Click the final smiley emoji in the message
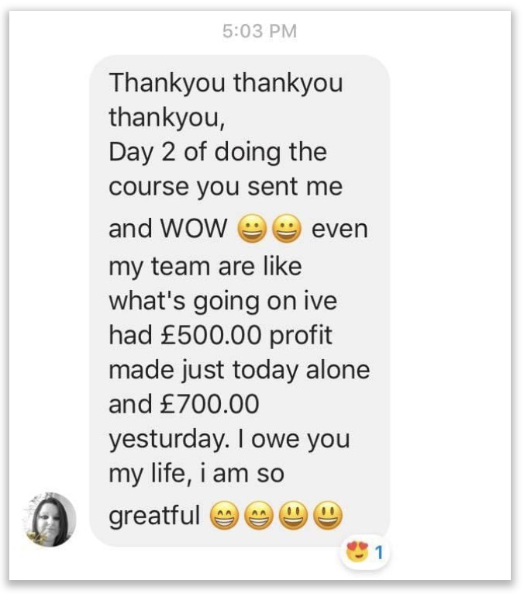This screenshot has height=594, width=524. (x=327, y=516)
